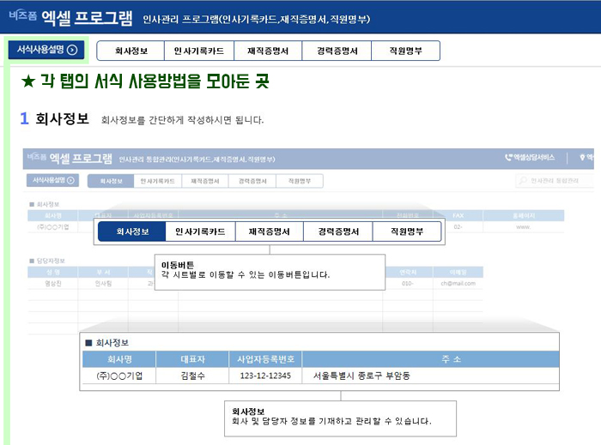Click the 연락처 column header
601x445 pixels.
click(x=408, y=272)
